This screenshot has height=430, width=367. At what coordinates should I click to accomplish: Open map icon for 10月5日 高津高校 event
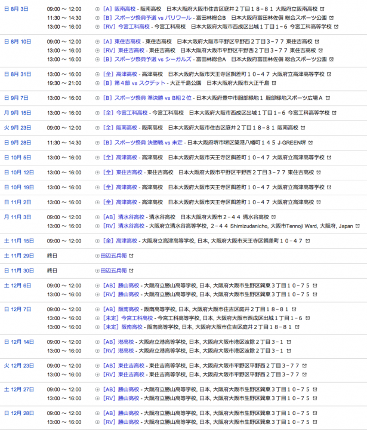(329, 158)
